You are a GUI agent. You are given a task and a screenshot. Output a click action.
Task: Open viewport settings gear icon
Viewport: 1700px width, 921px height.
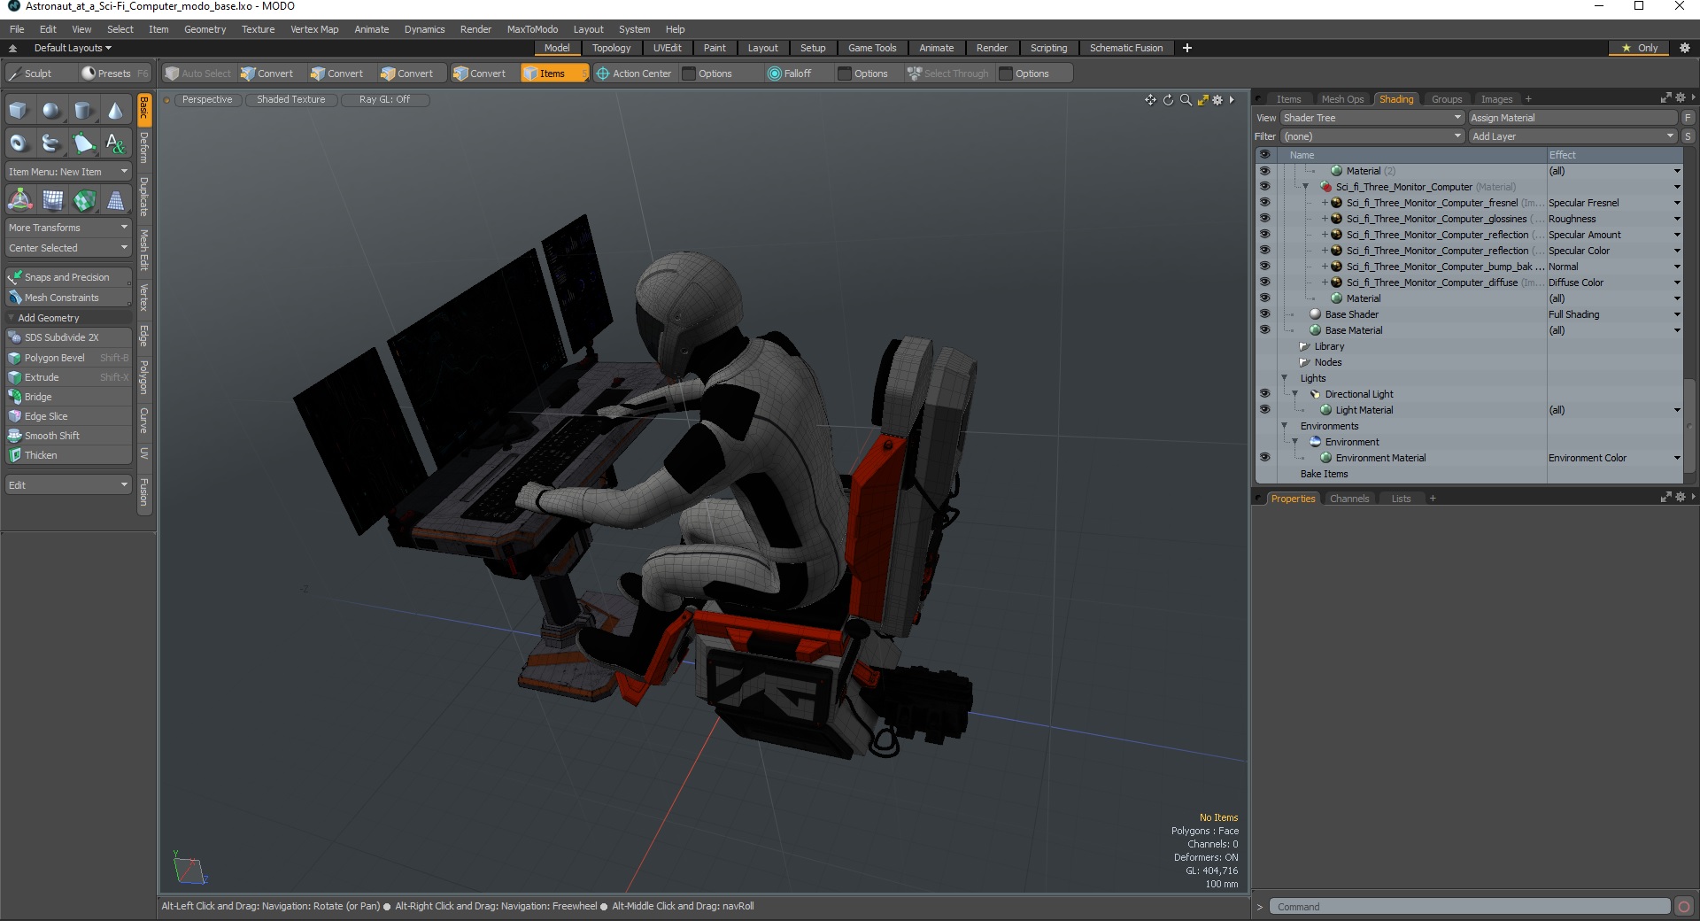1217,100
